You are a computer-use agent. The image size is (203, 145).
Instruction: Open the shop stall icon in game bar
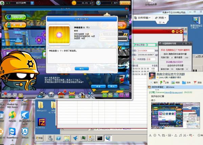click(x=72, y=95)
